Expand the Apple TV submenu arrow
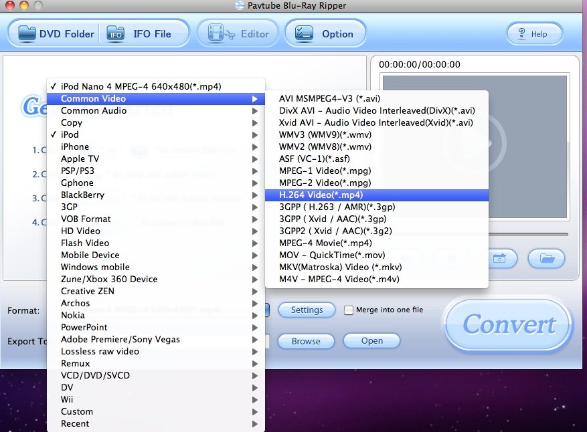 point(254,159)
